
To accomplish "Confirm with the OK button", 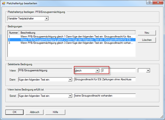I will pyautogui.click(x=14, y=112).
